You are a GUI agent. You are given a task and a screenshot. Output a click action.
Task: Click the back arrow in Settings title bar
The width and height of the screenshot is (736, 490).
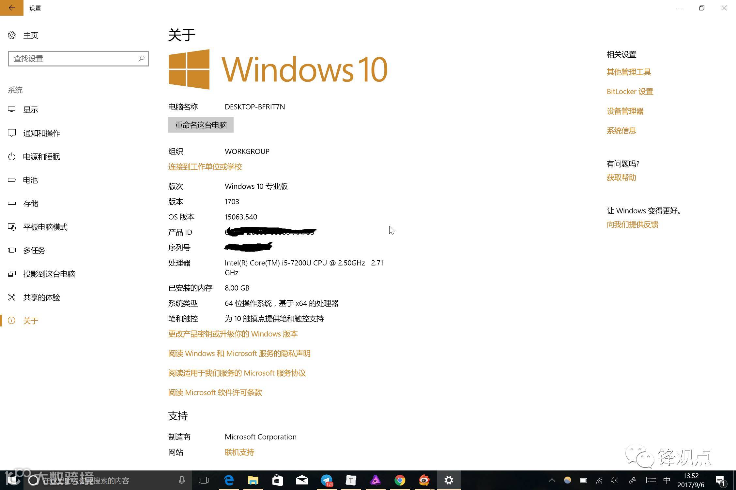(x=11, y=8)
